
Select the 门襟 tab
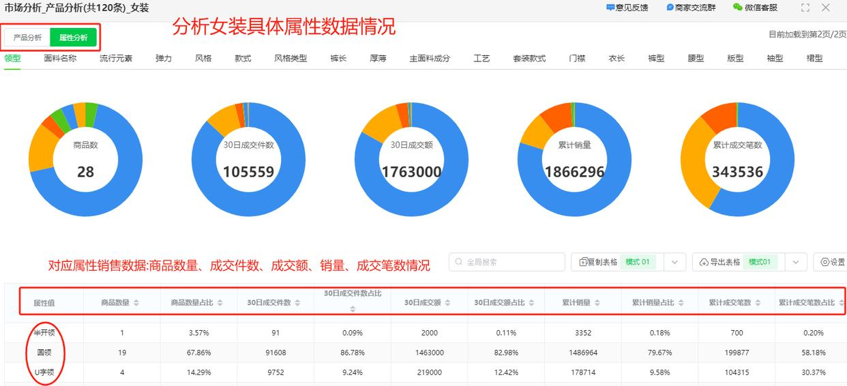(x=577, y=59)
